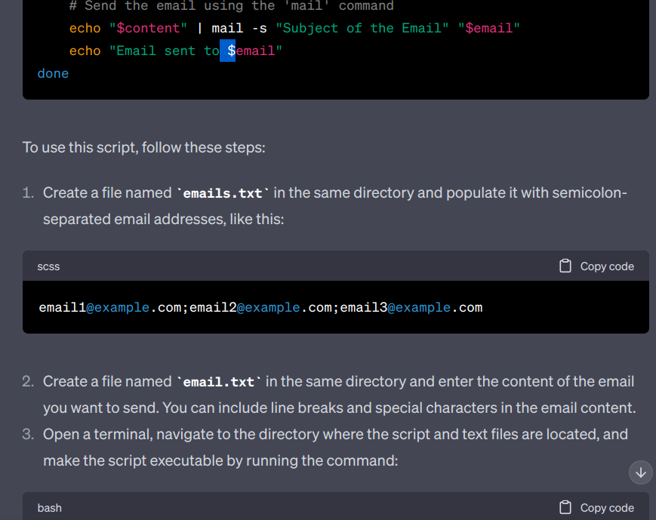This screenshot has width=656, height=520.
Task: Click "email3" in the scss code block
Action: pyautogui.click(x=364, y=307)
